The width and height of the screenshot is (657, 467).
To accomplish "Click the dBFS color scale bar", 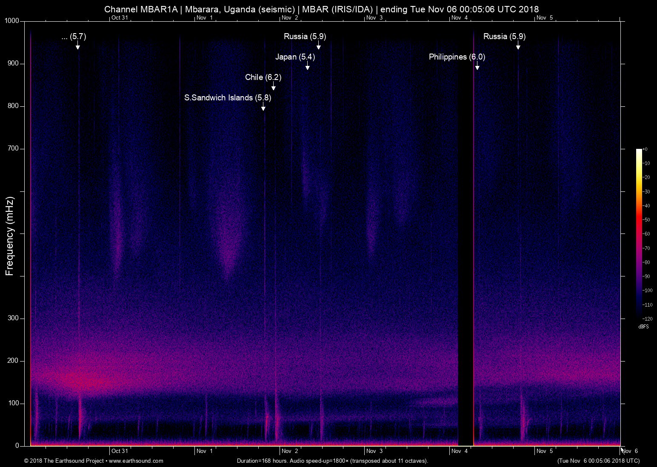I will (639, 233).
